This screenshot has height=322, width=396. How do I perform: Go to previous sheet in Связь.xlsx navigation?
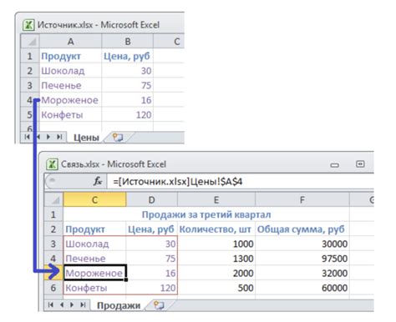click(x=62, y=304)
